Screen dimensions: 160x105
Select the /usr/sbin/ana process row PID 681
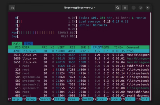(79, 92)
